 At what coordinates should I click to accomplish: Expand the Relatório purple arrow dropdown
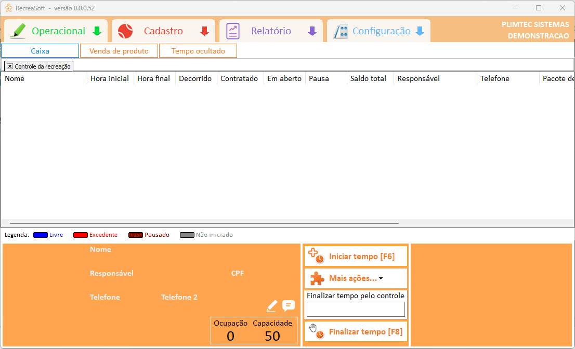[x=312, y=31]
